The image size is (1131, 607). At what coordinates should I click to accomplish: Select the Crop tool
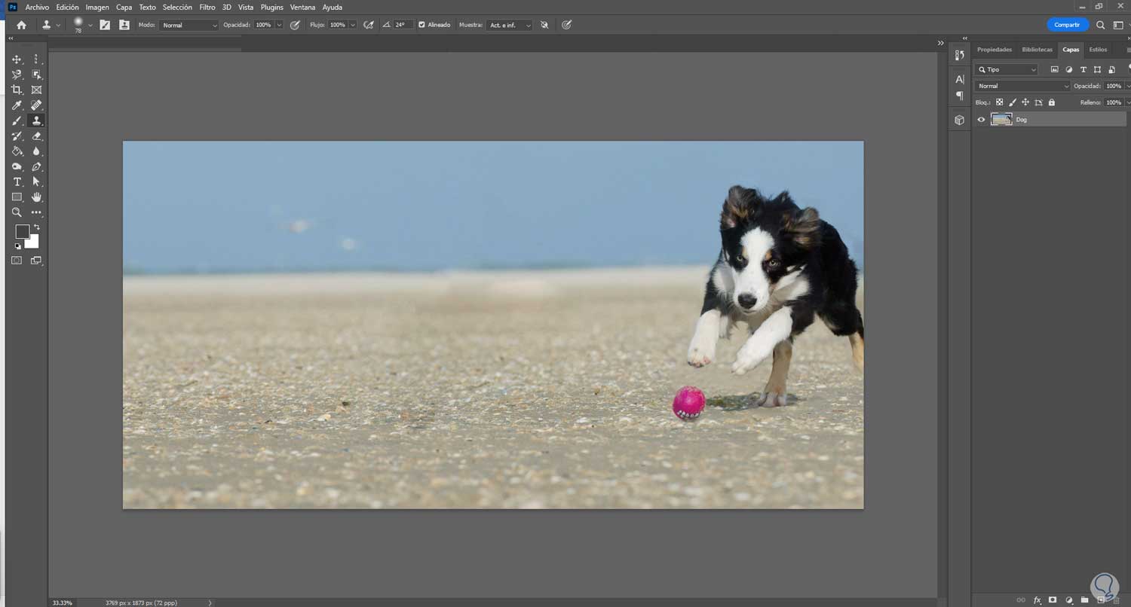click(17, 90)
